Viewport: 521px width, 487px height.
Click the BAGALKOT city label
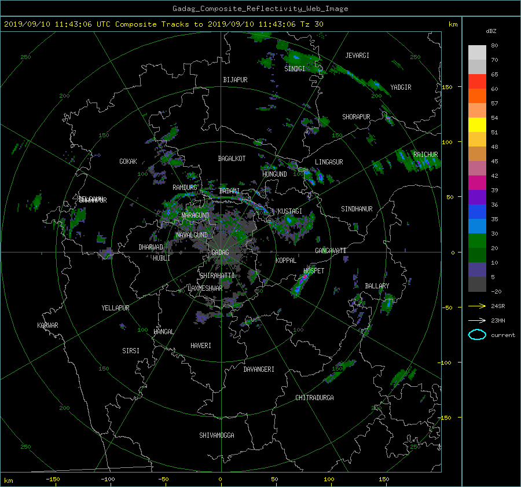232,159
